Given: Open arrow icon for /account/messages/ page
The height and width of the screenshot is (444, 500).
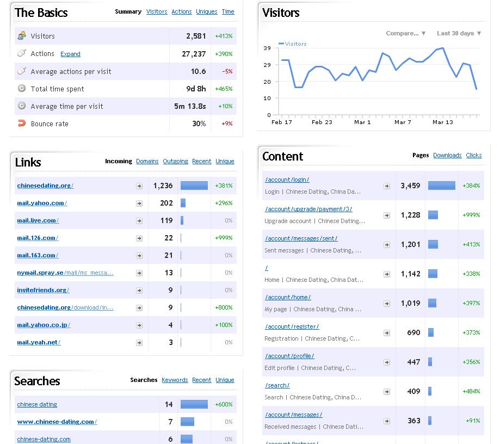Looking at the screenshot, I should (x=387, y=421).
